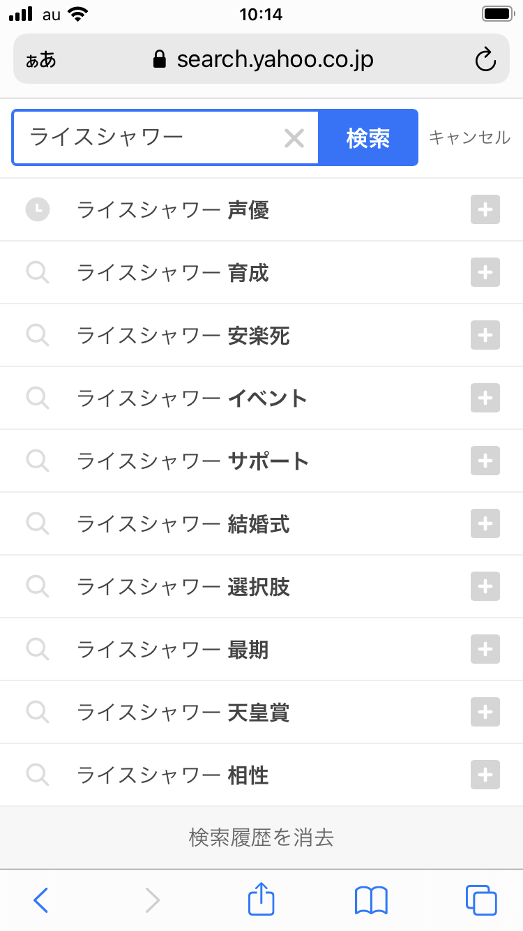The image size is (523, 931).
Task: Select the ライスシャワー 安楽死 suggestion
Action: tap(183, 336)
